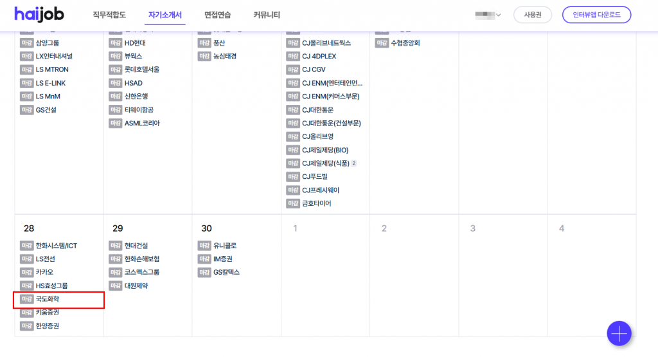
Task: Click the 사용권 button
Action: click(533, 15)
